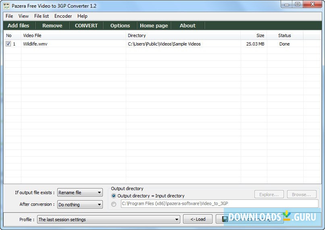The image size is (325, 230).
Task: Sort by the No column header
Action: (12, 35)
